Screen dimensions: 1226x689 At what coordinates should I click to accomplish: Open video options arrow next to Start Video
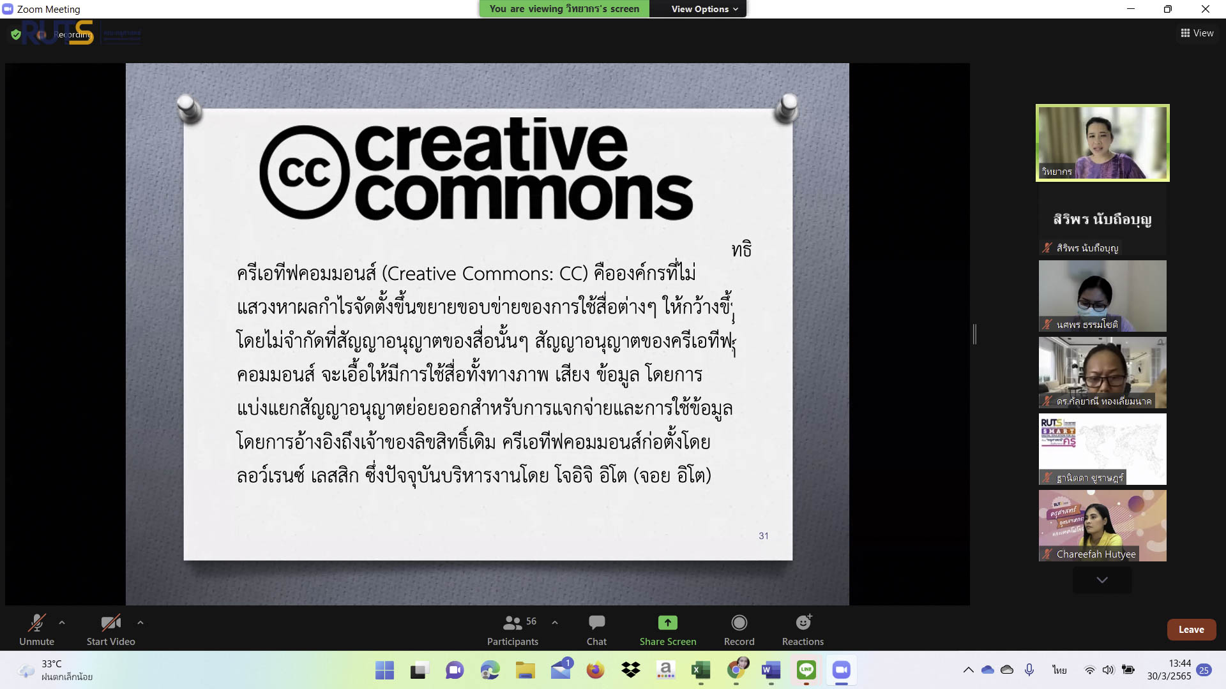coord(140,622)
